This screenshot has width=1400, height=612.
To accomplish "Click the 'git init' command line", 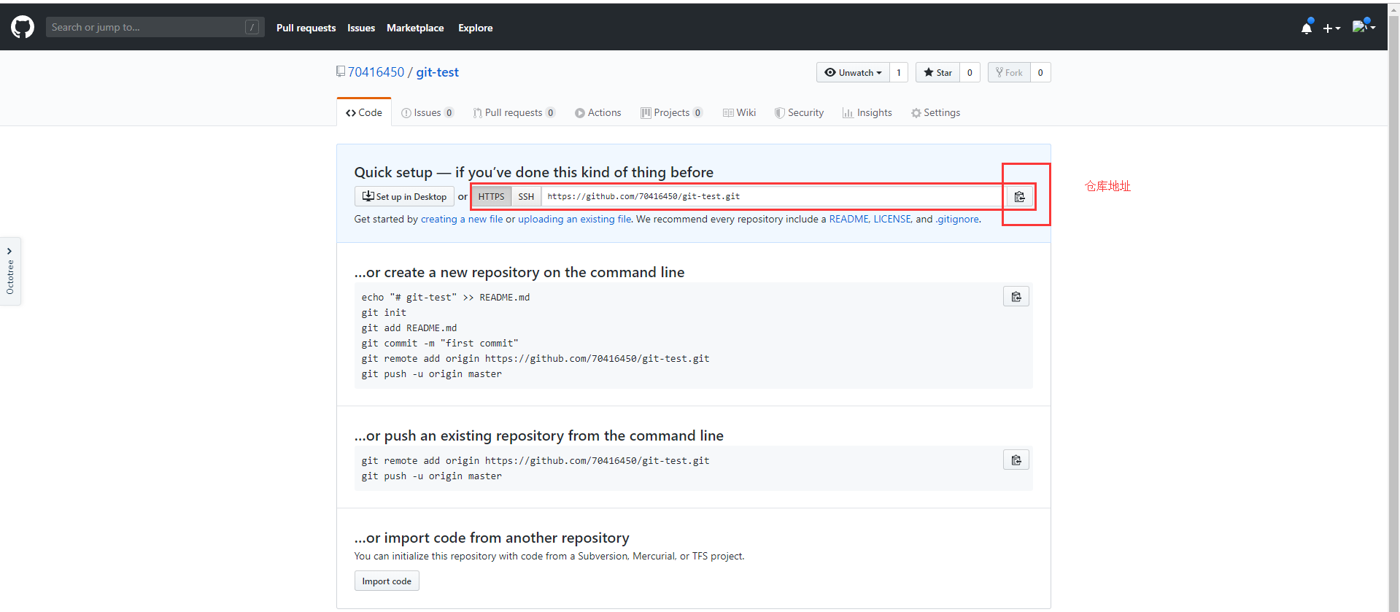I will point(384,312).
